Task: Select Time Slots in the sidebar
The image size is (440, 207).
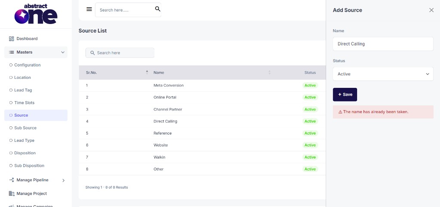Action: 24,103
